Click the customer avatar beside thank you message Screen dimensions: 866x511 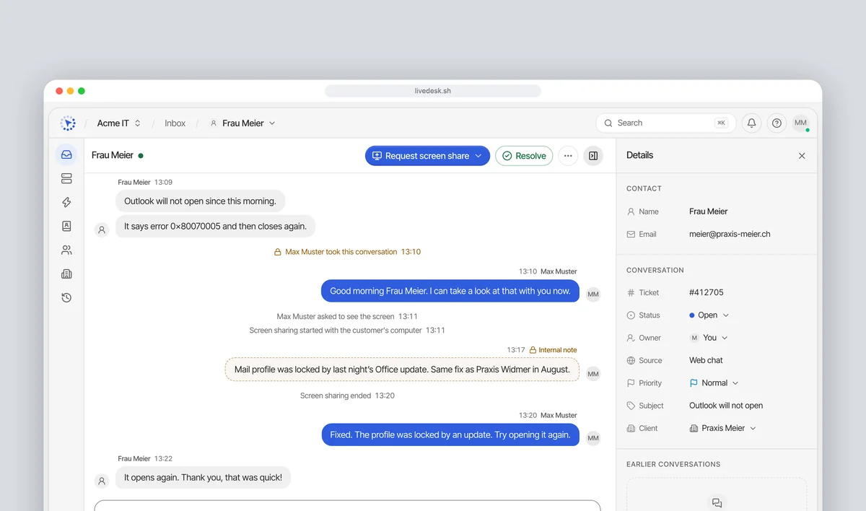(x=102, y=481)
